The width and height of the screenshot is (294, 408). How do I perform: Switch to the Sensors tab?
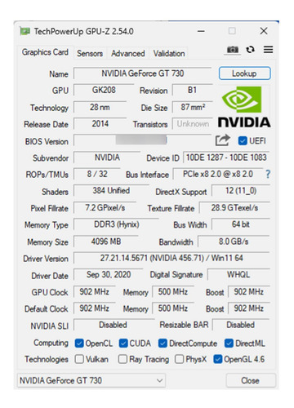click(90, 53)
